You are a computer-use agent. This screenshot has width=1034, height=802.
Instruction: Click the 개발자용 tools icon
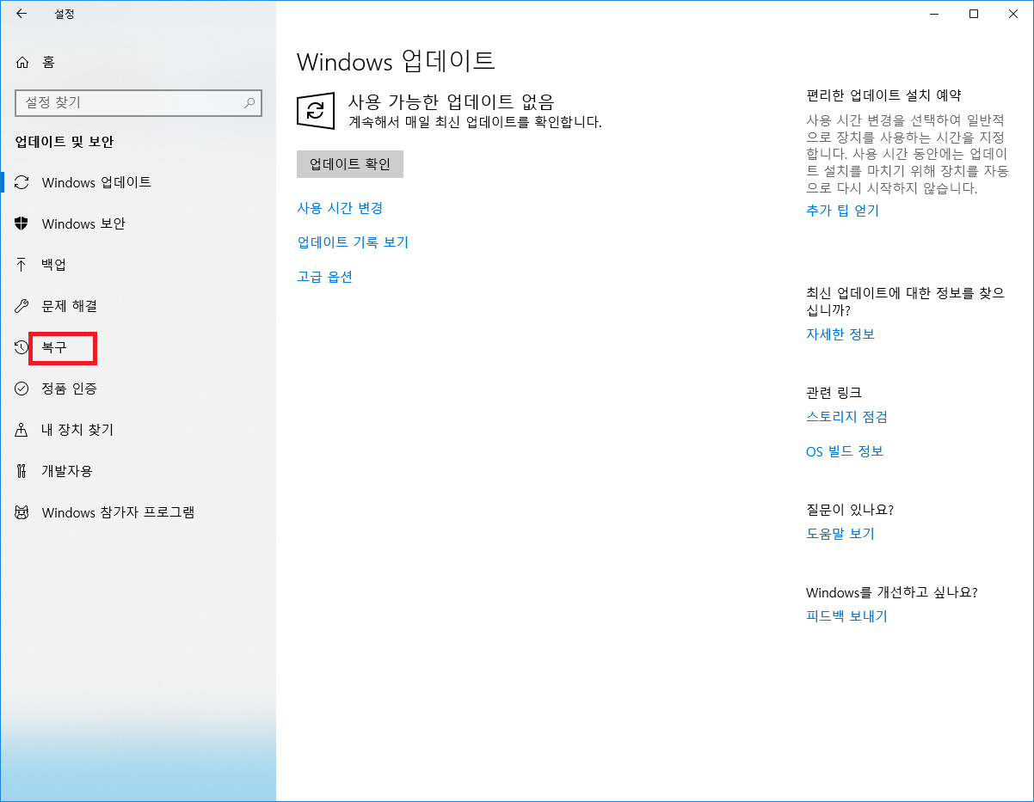(x=22, y=471)
